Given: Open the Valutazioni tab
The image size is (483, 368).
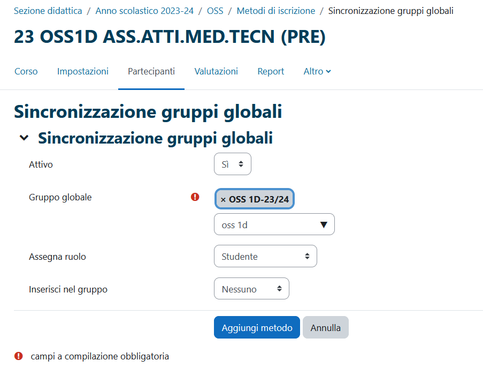Looking at the screenshot, I should 216,71.
